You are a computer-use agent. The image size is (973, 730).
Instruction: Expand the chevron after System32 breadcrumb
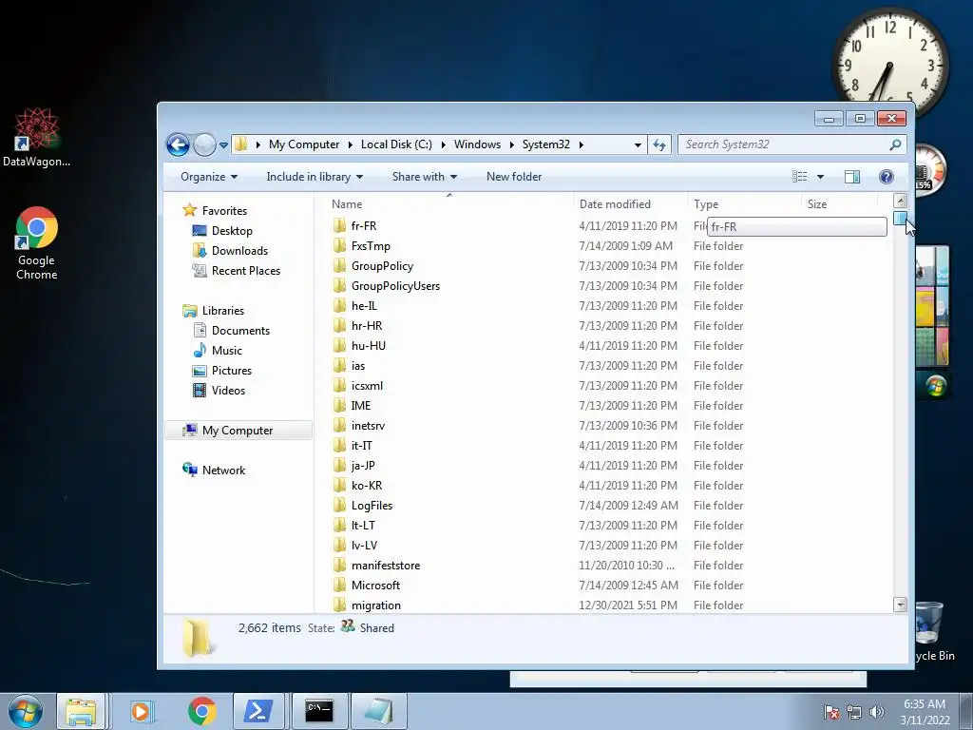(581, 144)
